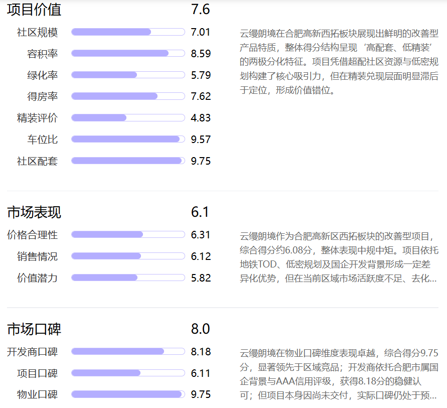Click the 6.11 score value
The image size is (447, 408).
coord(200,373)
